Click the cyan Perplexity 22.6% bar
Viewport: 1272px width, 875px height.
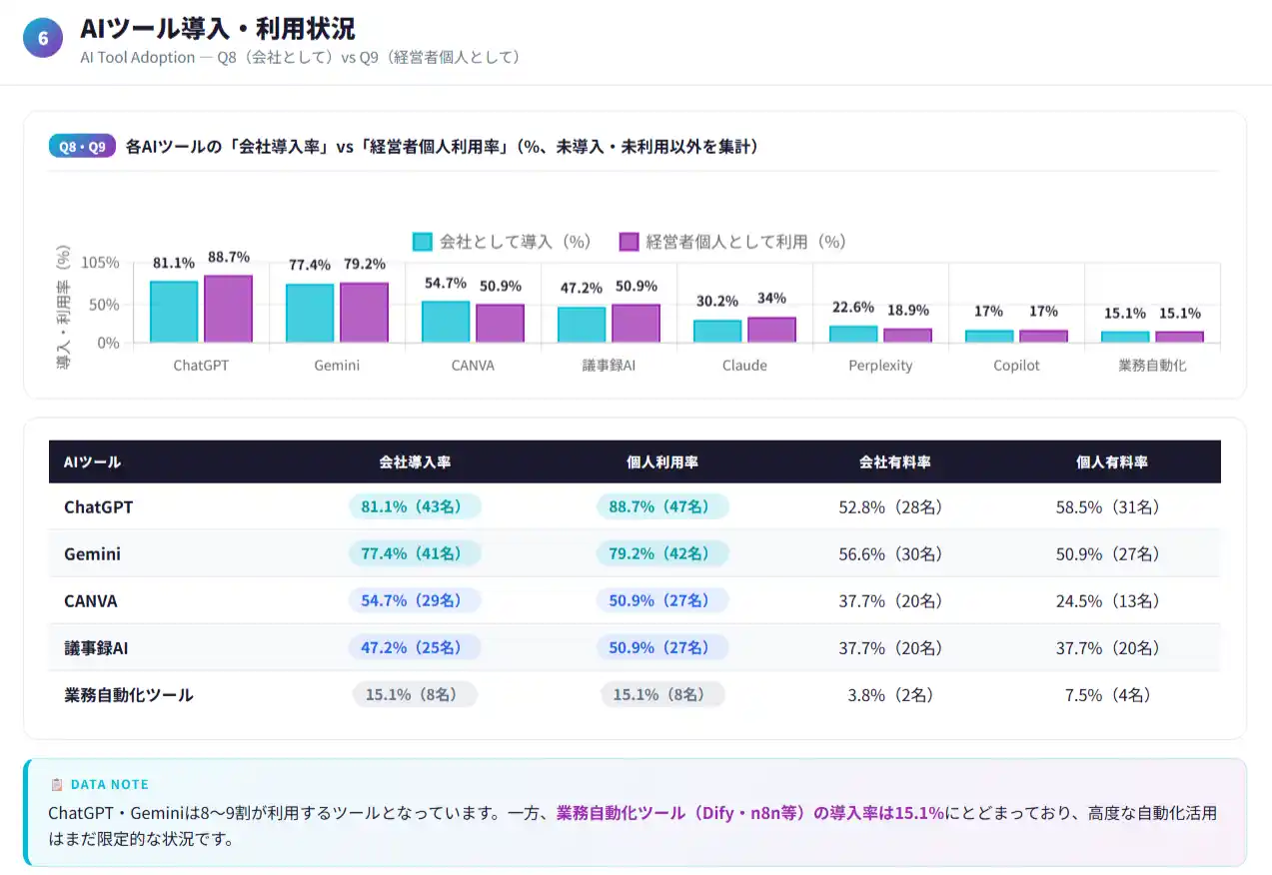(853, 334)
